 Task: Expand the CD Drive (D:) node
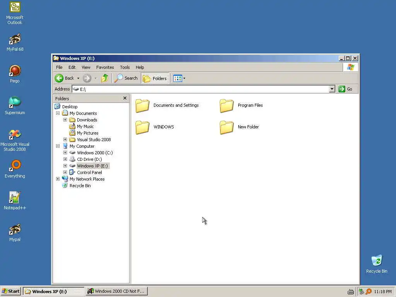[65, 159]
